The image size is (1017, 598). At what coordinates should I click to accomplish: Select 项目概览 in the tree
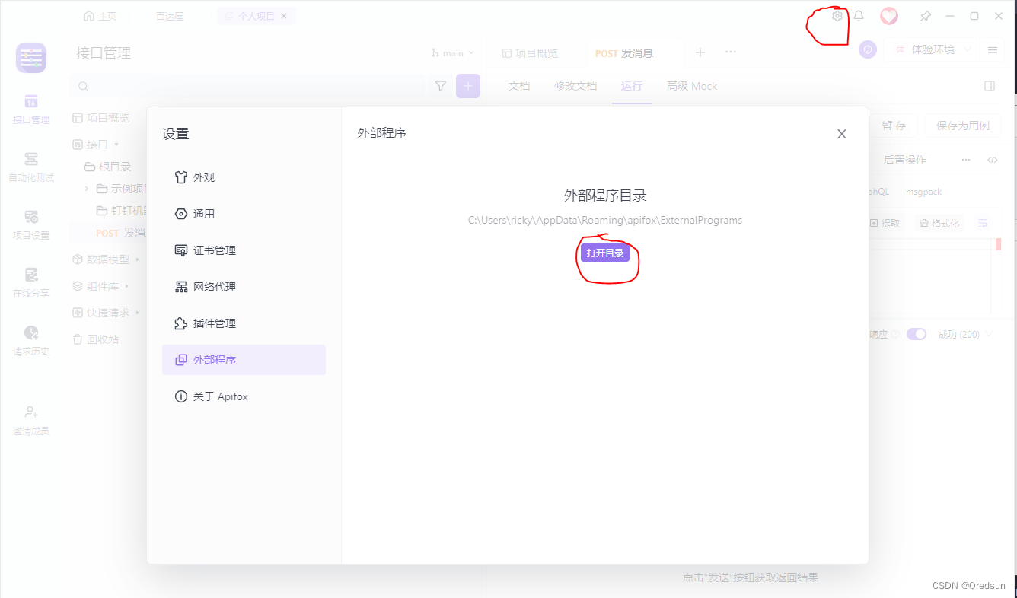click(x=100, y=118)
